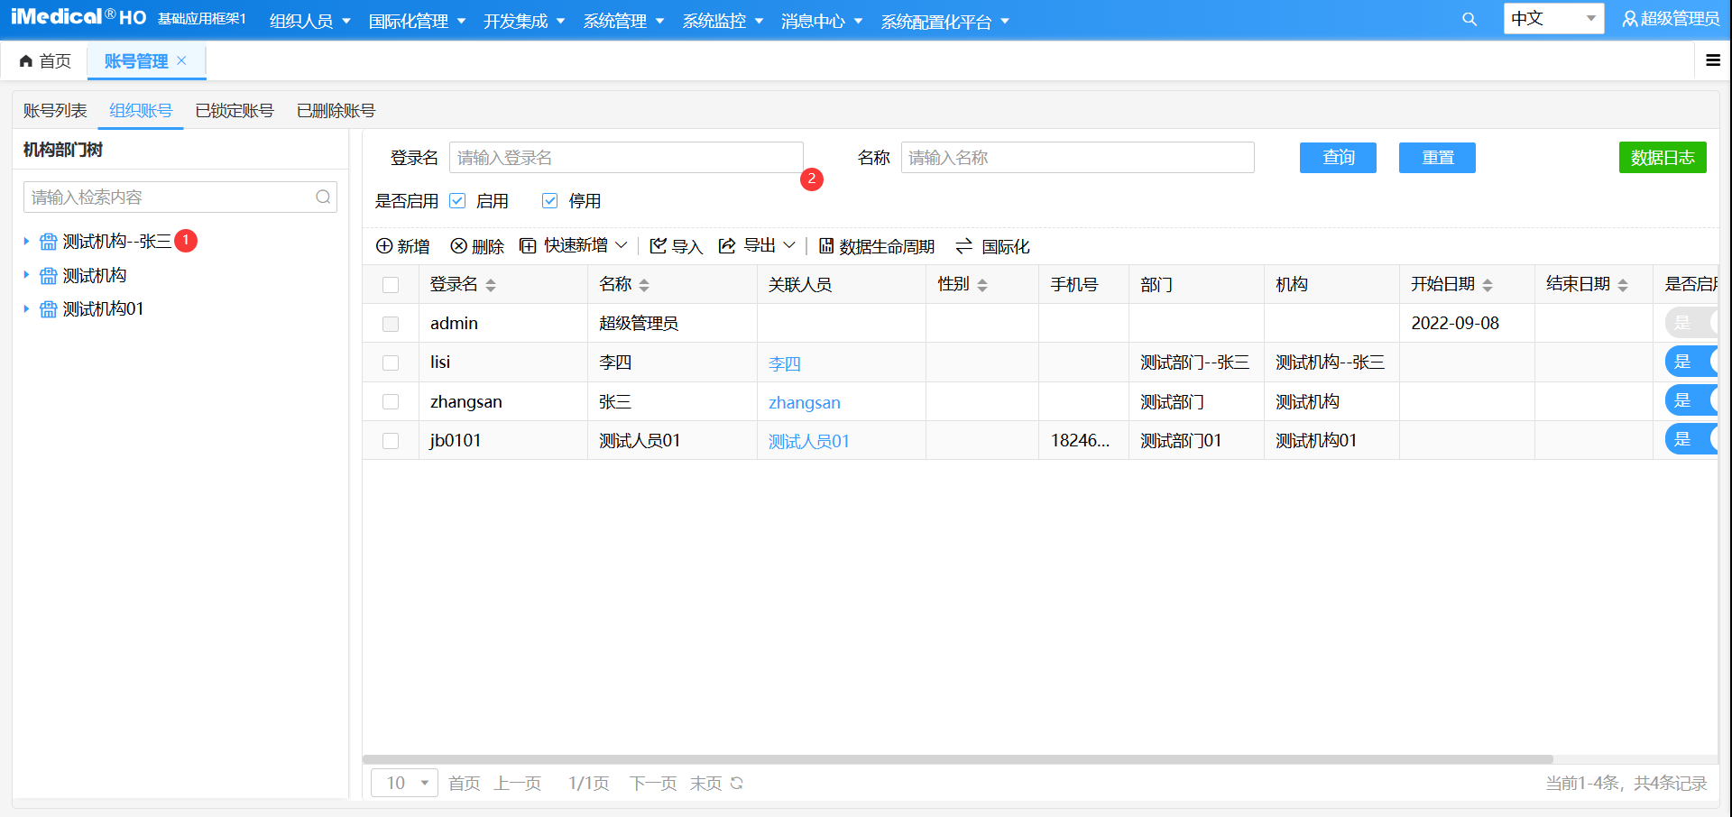Click the 查询 search button
This screenshot has width=1732, height=817.
point(1338,158)
